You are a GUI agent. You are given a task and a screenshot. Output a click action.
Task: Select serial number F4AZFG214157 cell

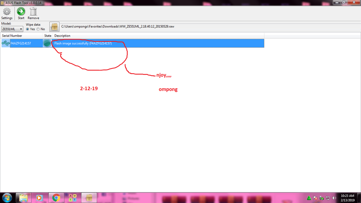pyautogui.click(x=21, y=43)
